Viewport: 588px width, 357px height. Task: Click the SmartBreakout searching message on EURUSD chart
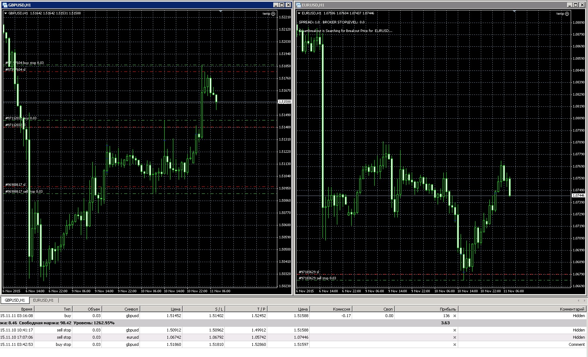tap(345, 31)
